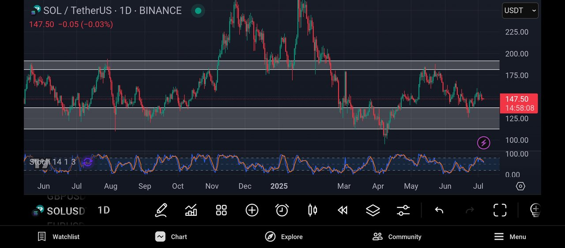Open the ideas lightbulb icon

[535, 210]
